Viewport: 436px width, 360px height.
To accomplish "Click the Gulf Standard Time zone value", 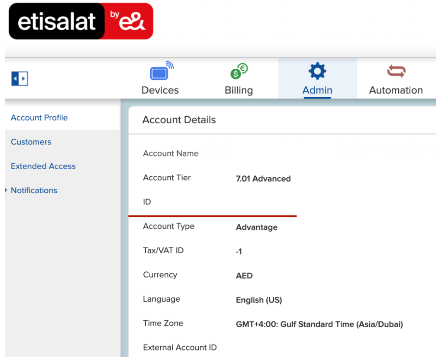I will tap(319, 324).
